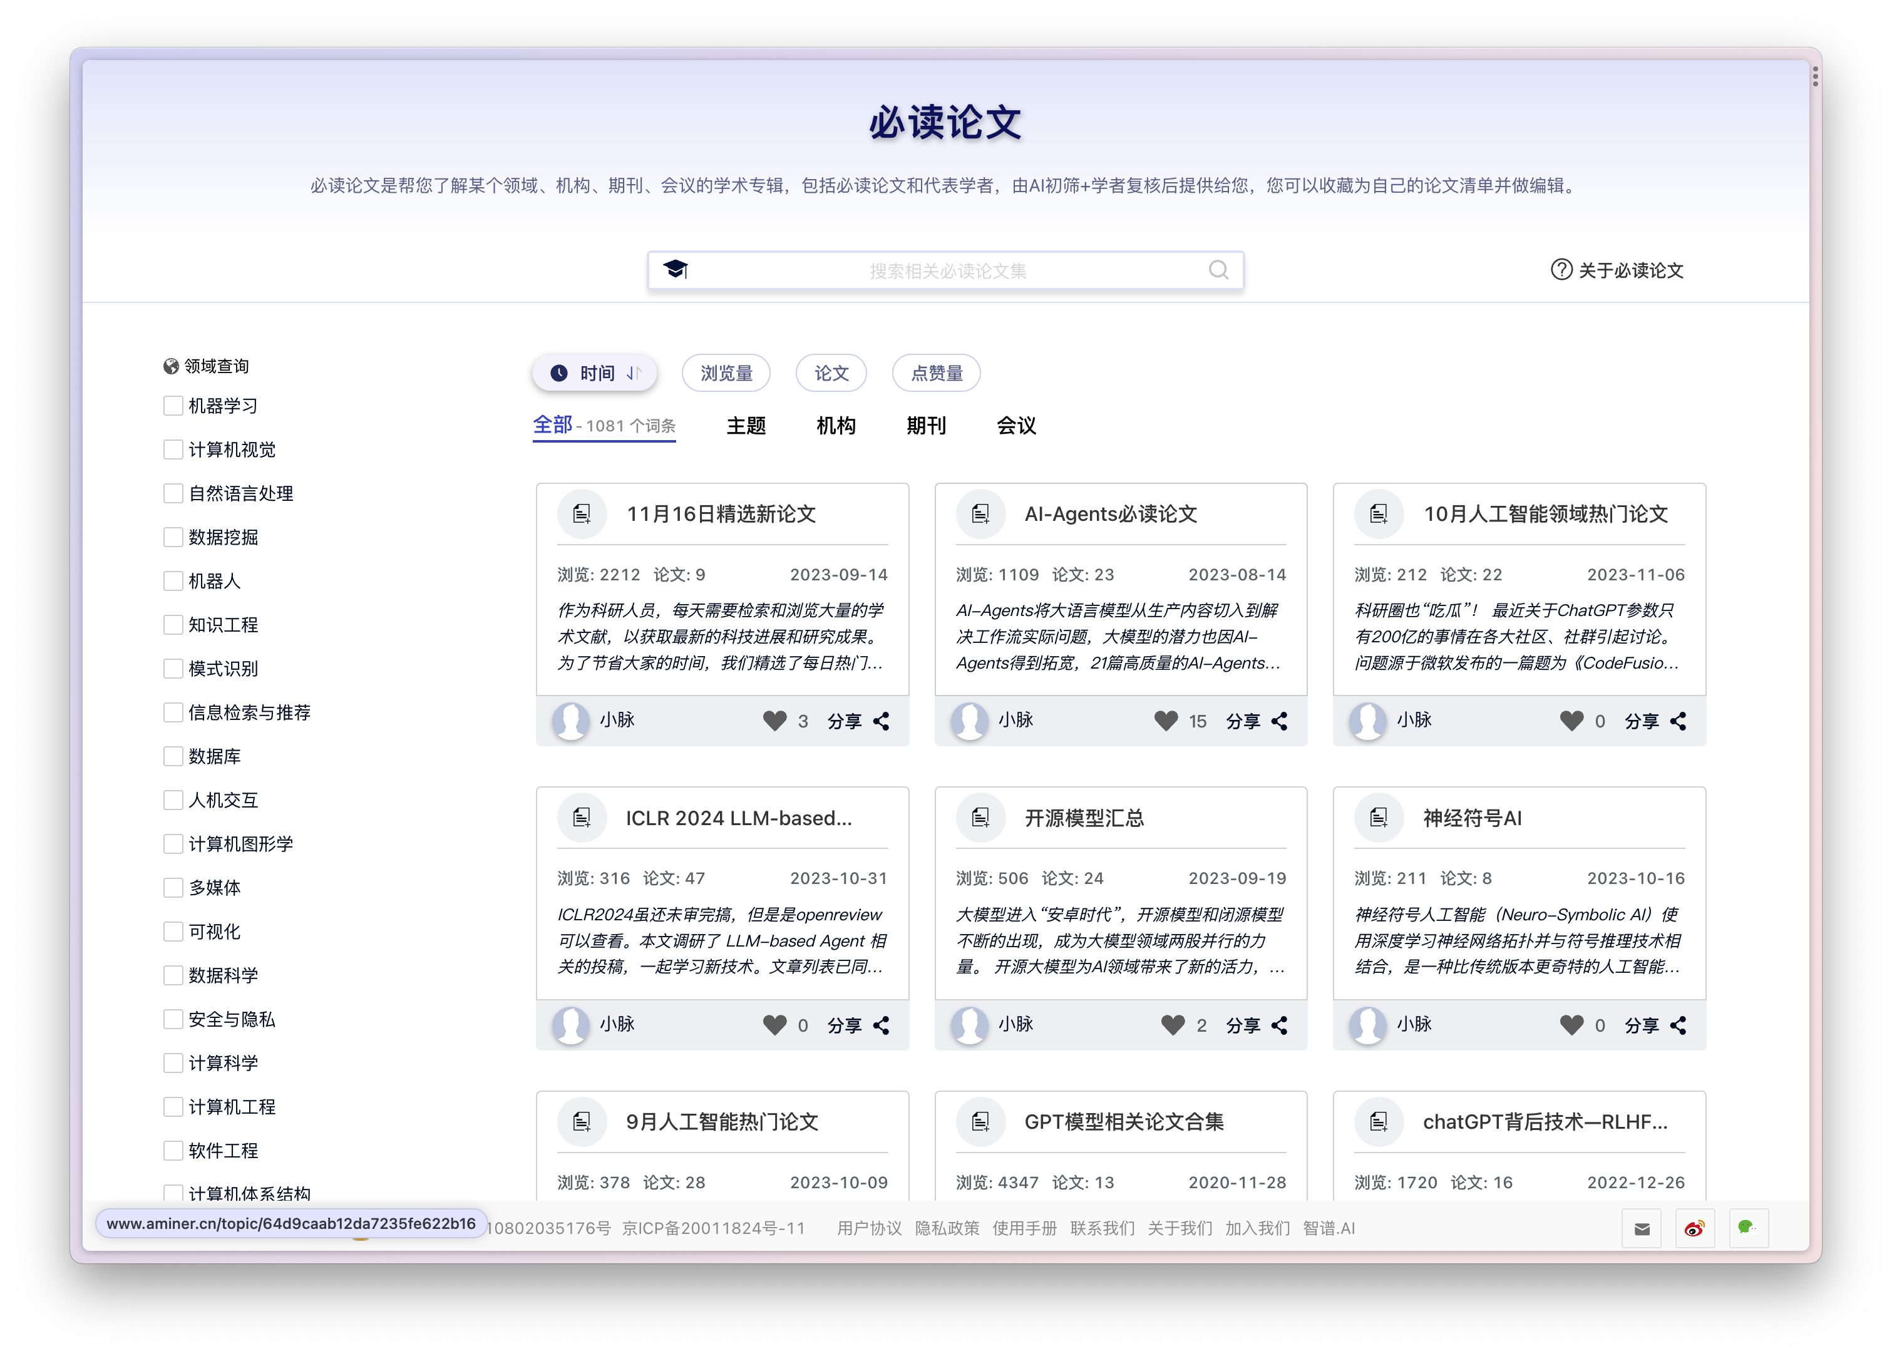This screenshot has height=1356, width=1892.
Task: Click the 搜索相关必读论文集 search field
Action: pyautogui.click(x=948, y=270)
